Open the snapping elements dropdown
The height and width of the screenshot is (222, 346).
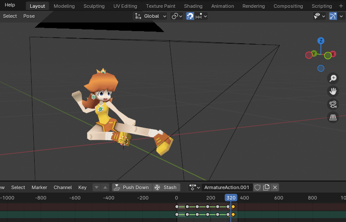pyautogui.click(x=201, y=16)
